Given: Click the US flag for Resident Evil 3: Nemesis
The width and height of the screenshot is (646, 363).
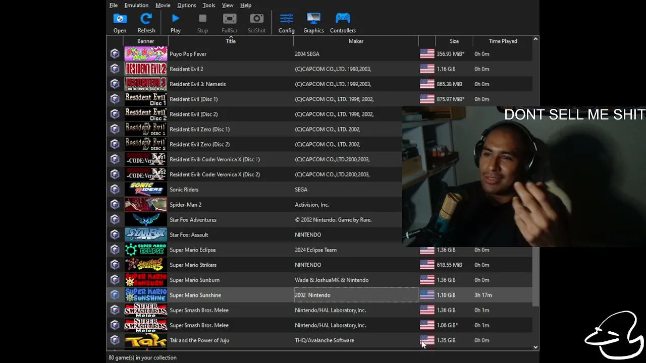Looking at the screenshot, I should pyautogui.click(x=427, y=84).
